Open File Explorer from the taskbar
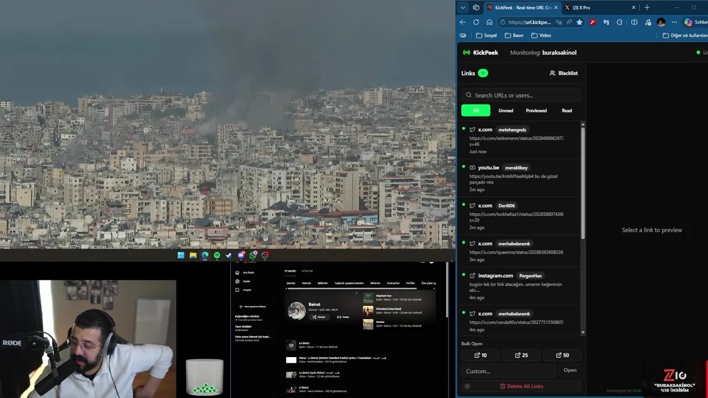The width and height of the screenshot is (708, 398). [x=193, y=255]
